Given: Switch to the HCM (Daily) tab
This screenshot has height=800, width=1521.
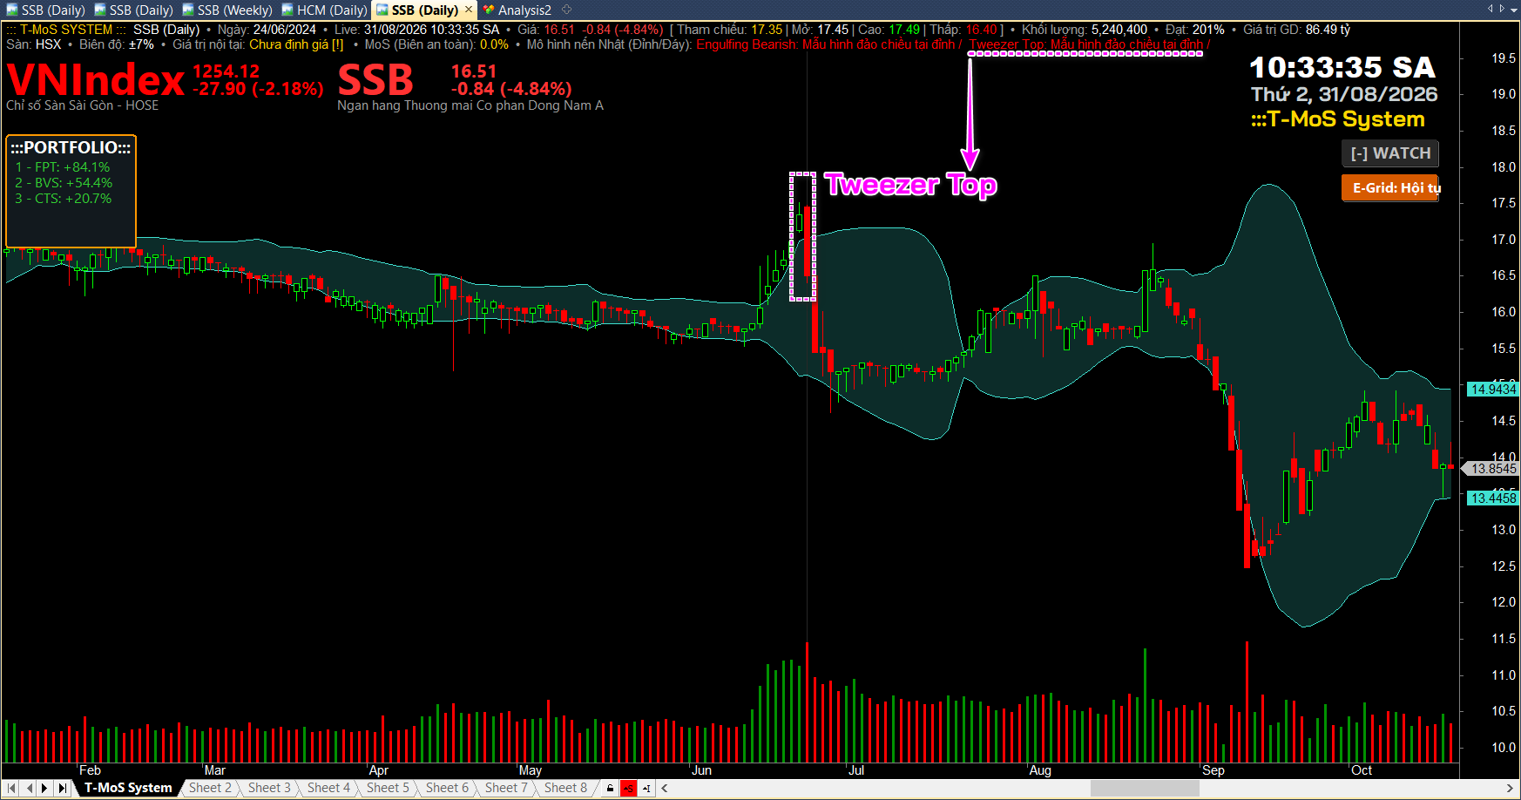Looking at the screenshot, I should 324,10.
